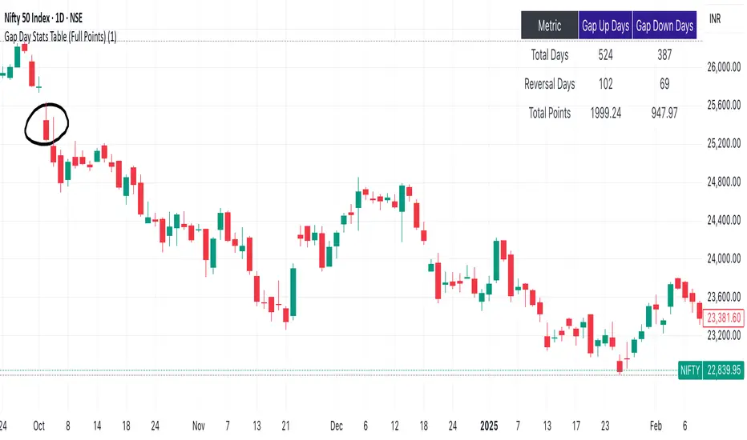The height and width of the screenshot is (440, 747).
Task: Click the Gap Down Days column header
Action: [664, 26]
